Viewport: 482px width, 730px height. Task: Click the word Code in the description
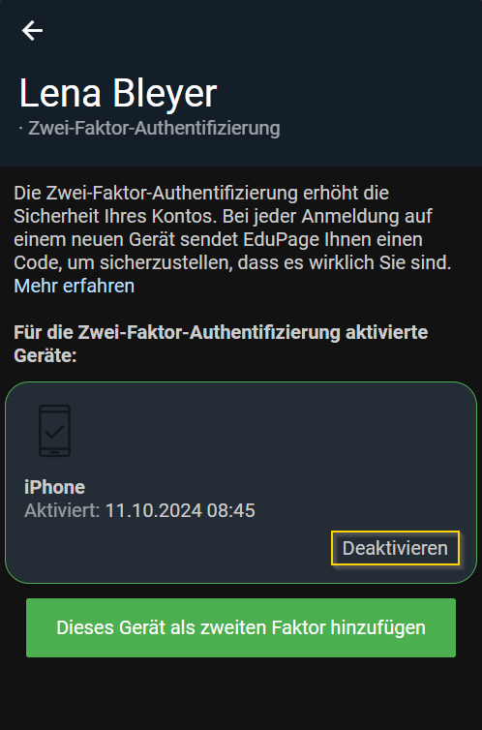click(x=38, y=262)
